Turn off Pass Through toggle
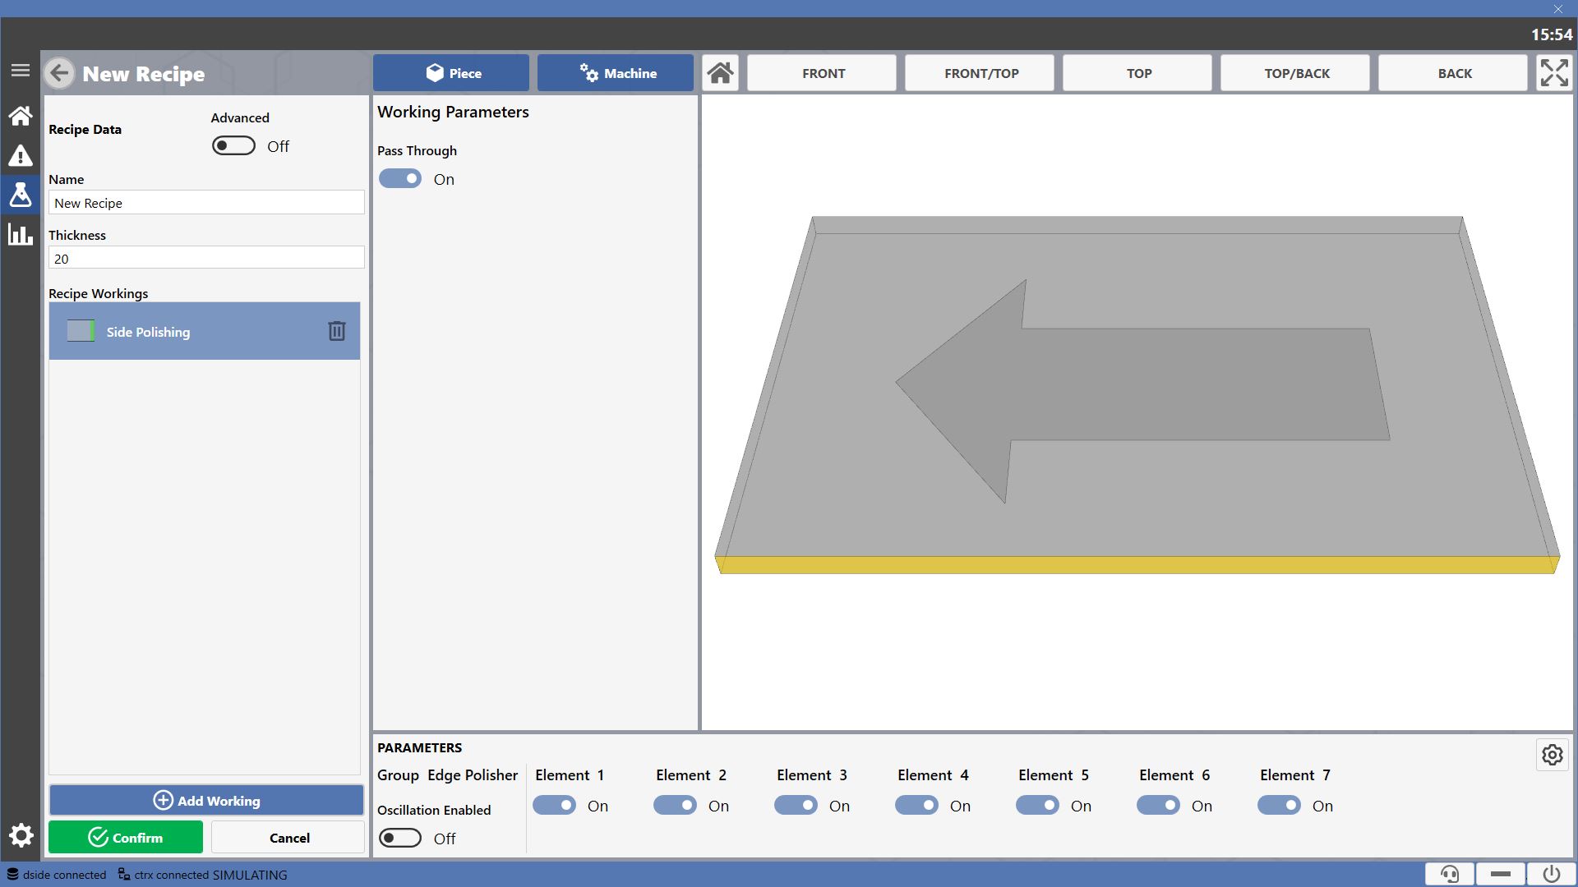 click(x=400, y=178)
